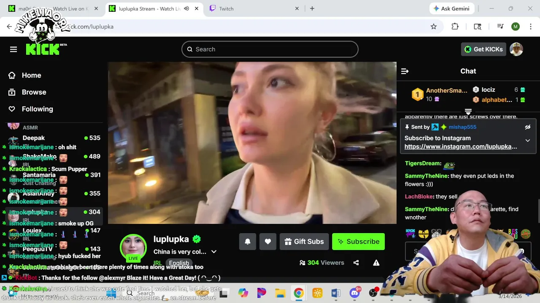Open Microsoft Word from the taskbar
The image size is (540, 303).
coord(336,293)
